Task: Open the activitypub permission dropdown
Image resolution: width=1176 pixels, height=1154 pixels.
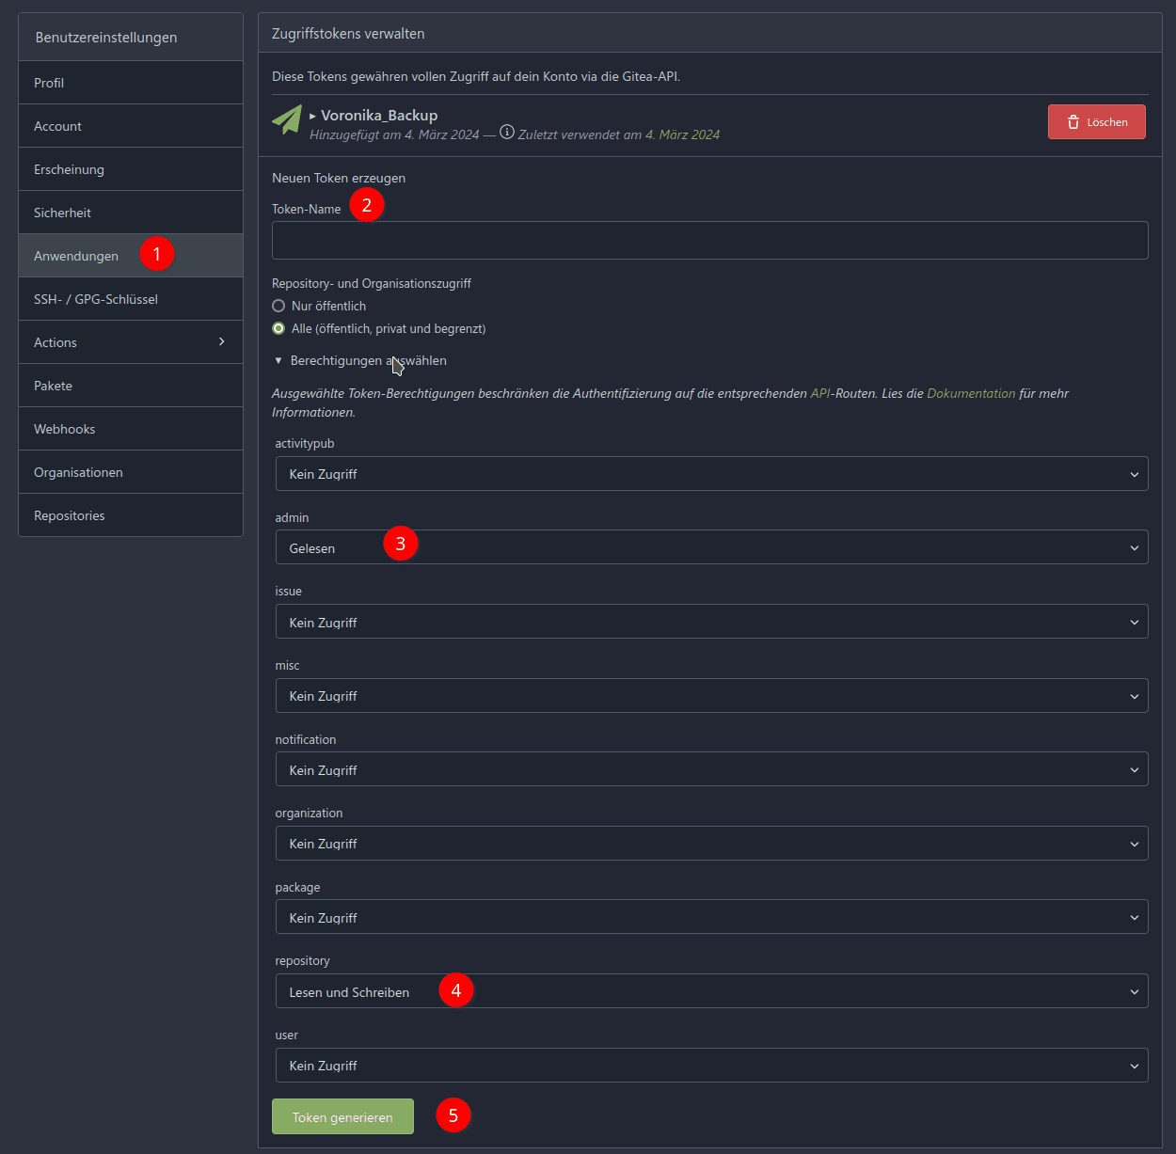Action: [711, 474]
